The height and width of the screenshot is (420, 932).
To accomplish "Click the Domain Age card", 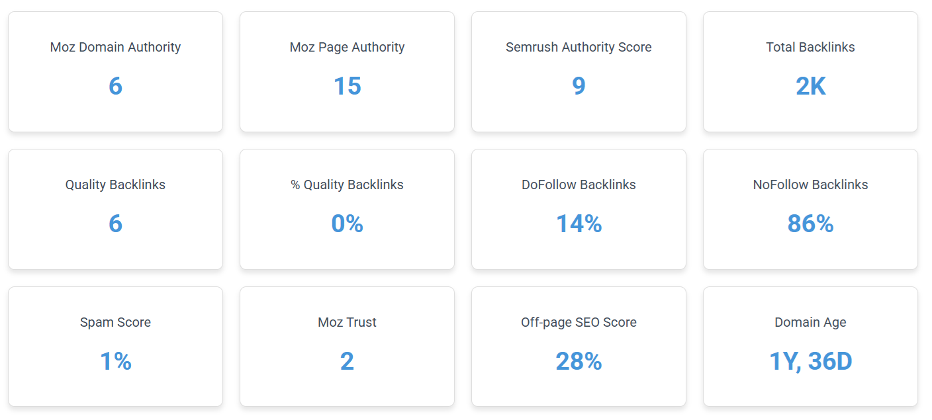I will [x=810, y=347].
